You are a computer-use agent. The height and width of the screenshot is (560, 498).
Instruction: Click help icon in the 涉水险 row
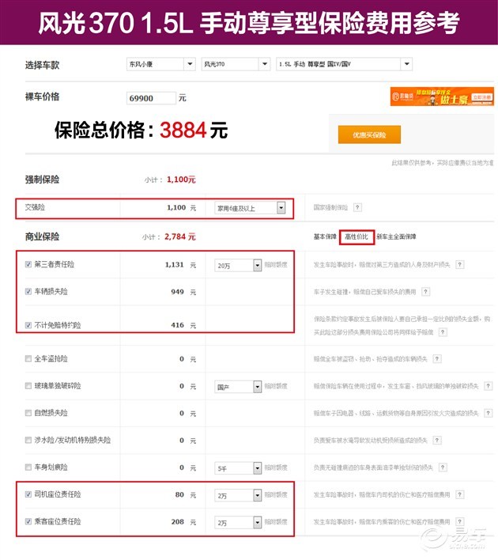437,441
